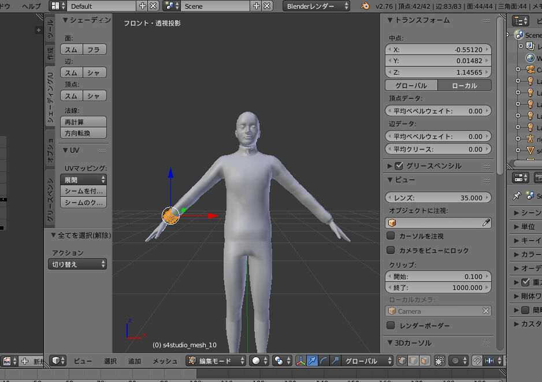542x382 pixels.
Task: Open the ビュー menu in 3D view header
Action: (x=83, y=361)
